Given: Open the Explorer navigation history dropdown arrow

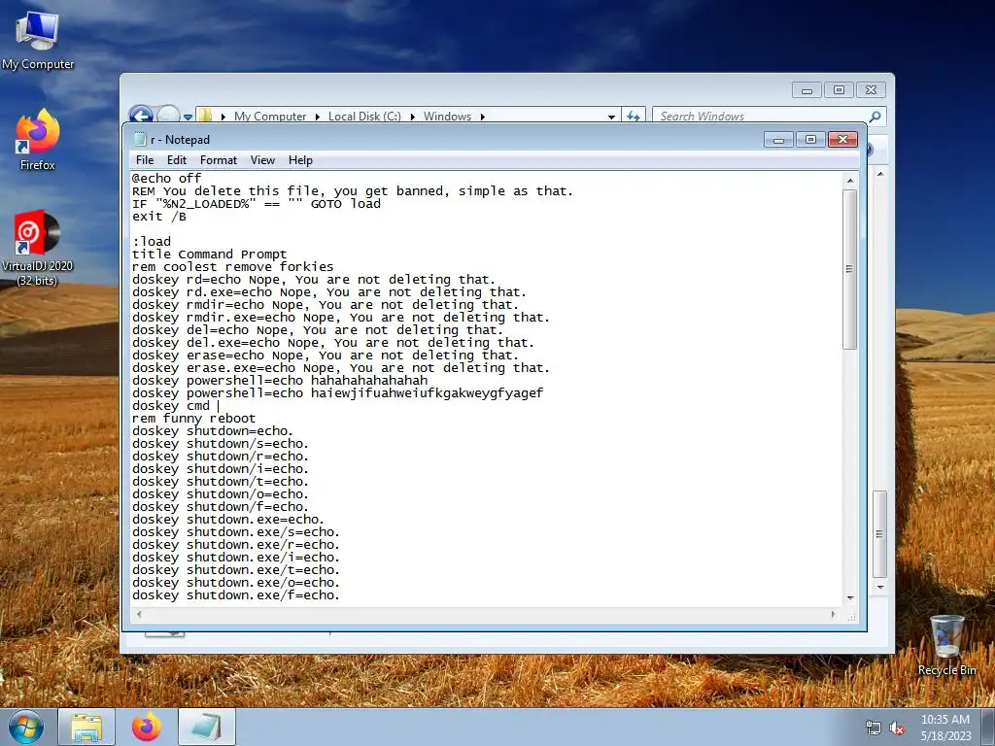Looking at the screenshot, I should pyautogui.click(x=188, y=117).
